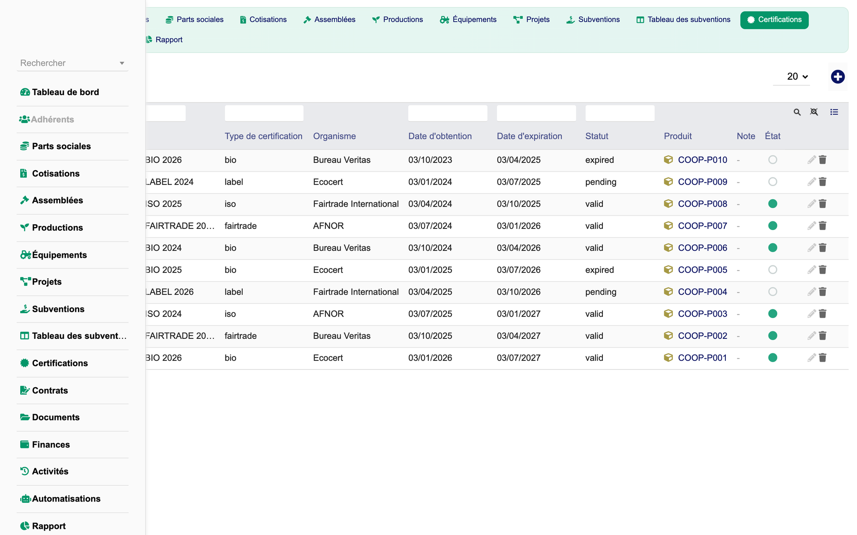This screenshot has height=535, width=857.
Task: Click the Type de certification filter field
Action: [x=264, y=113]
